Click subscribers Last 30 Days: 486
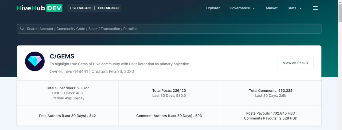342x130 pixels. [x=67, y=93]
